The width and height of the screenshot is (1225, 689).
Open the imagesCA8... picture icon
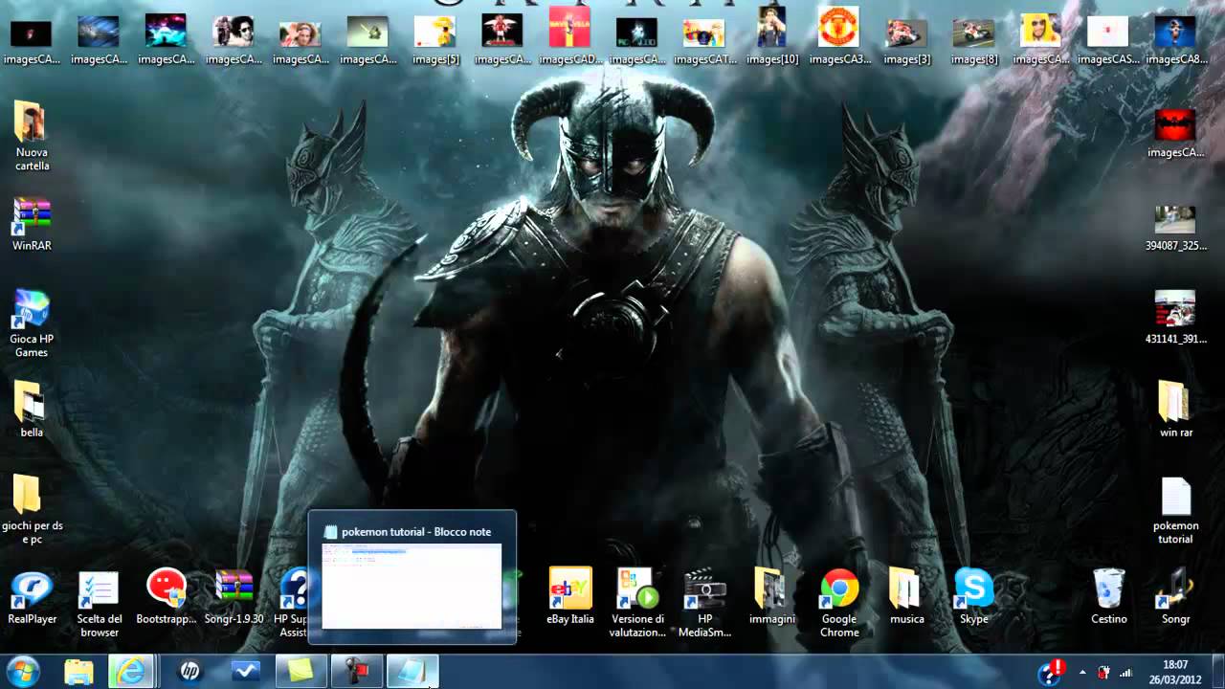pos(1175,38)
